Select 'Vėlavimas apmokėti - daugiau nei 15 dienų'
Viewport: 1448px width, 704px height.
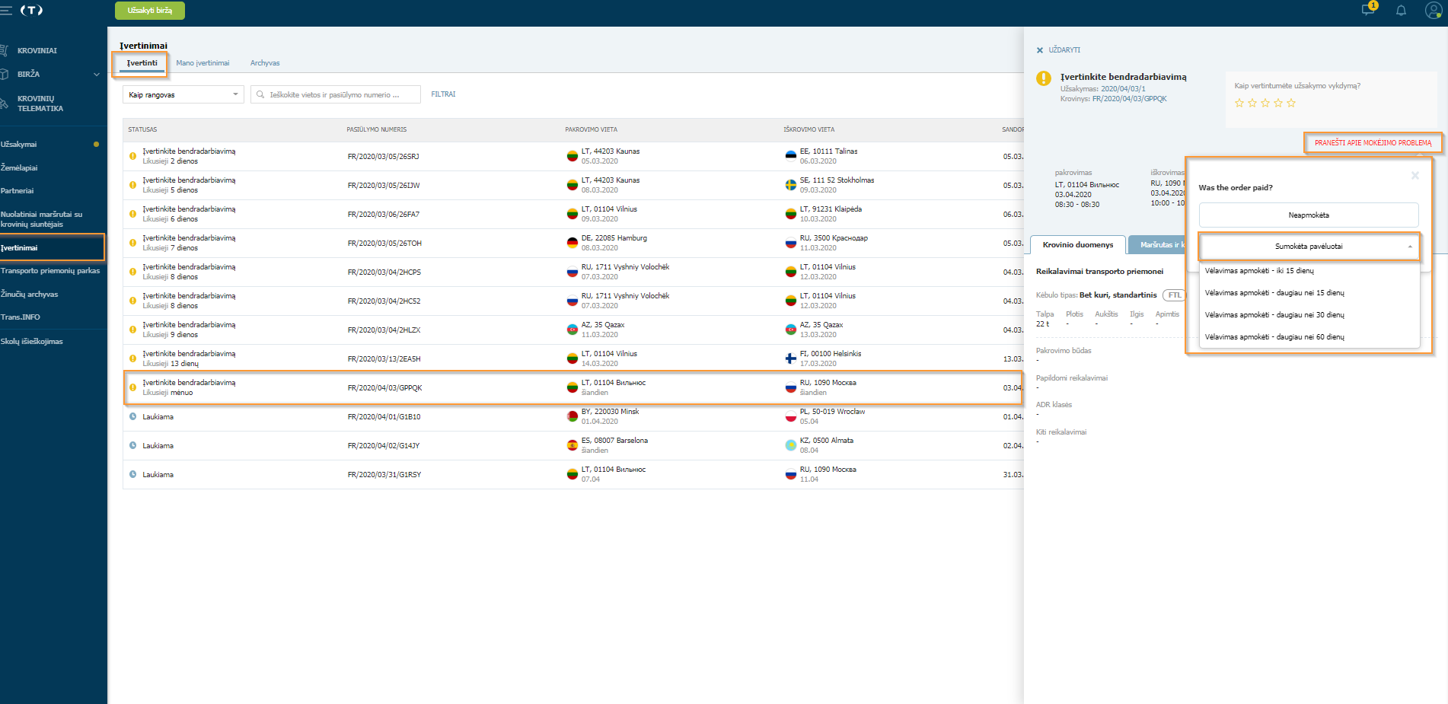[x=1309, y=293]
